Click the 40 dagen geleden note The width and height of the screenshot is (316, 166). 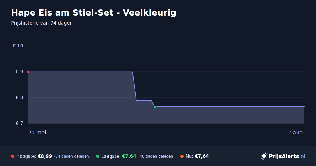click(x=156, y=156)
